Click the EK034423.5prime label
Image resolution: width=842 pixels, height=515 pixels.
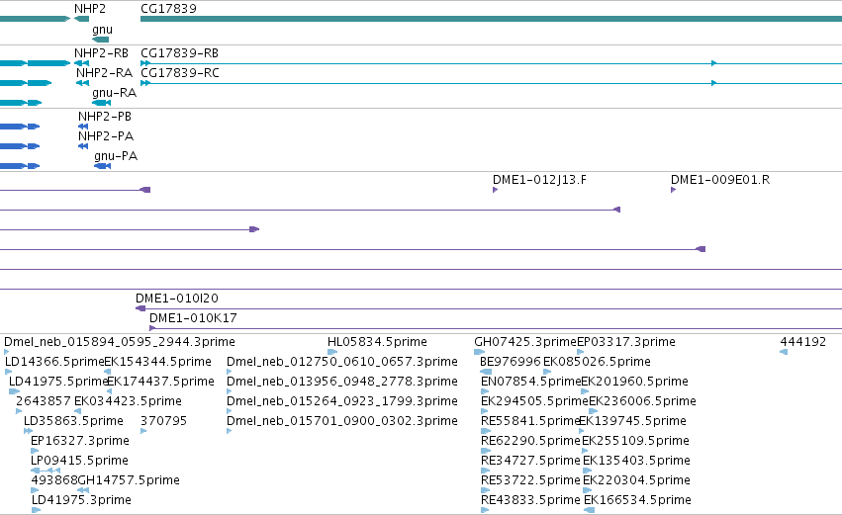(128, 401)
